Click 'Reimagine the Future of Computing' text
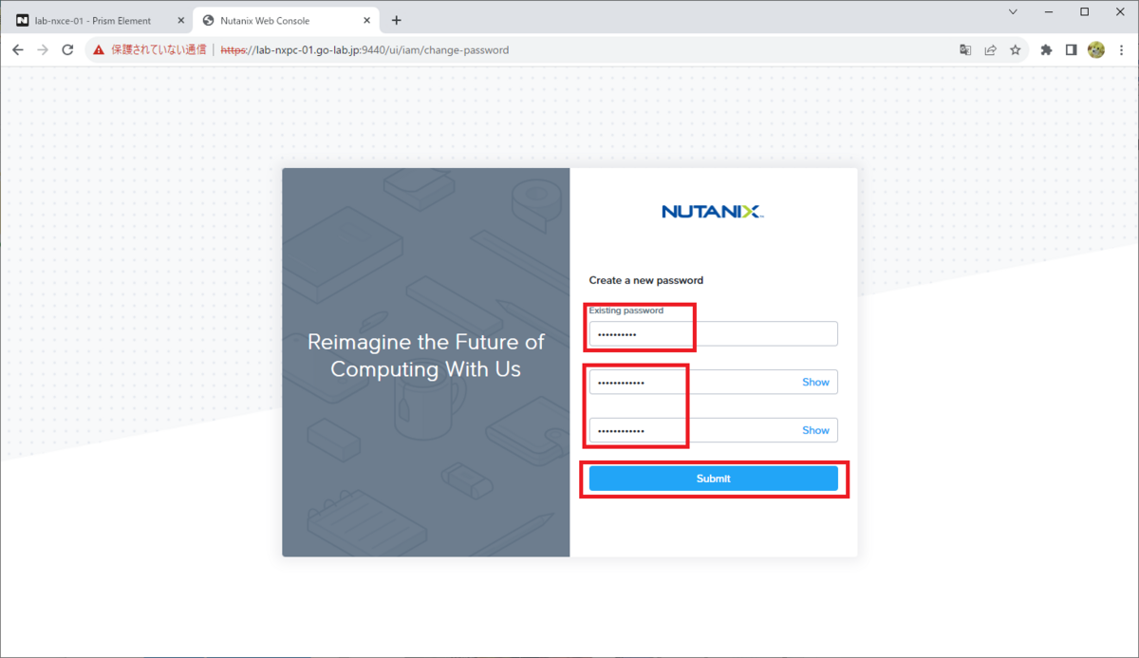 click(426, 355)
